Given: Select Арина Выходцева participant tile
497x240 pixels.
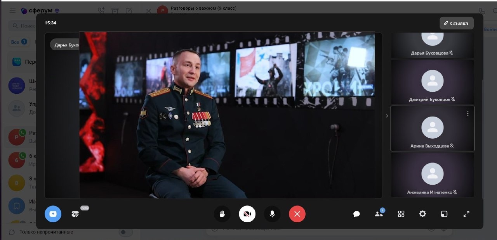Looking at the screenshot, I should [x=432, y=128].
